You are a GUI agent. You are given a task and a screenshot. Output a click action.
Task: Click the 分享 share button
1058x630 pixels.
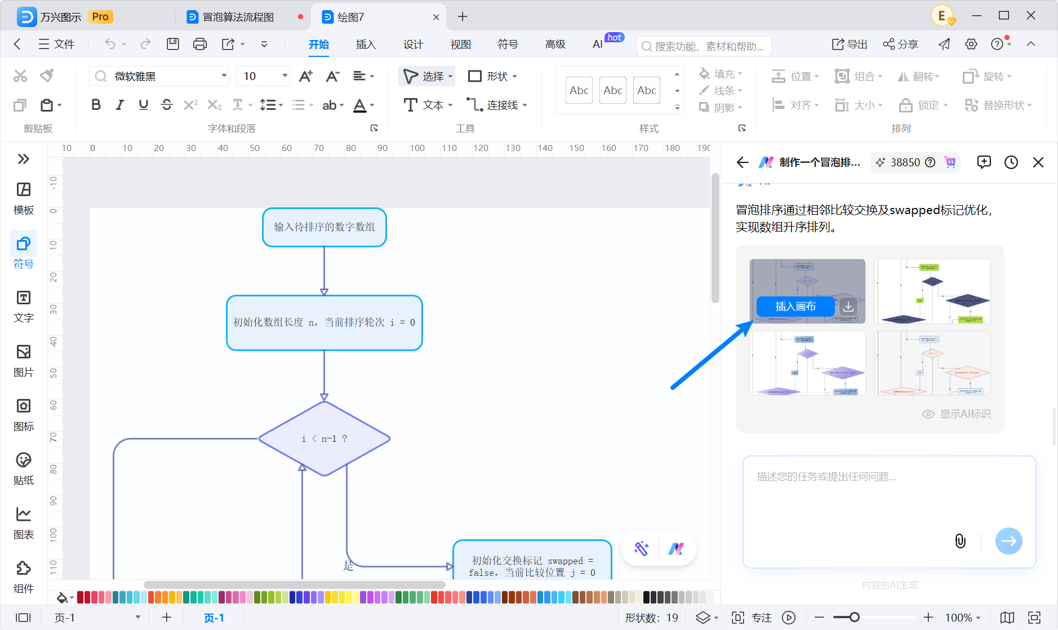click(900, 44)
